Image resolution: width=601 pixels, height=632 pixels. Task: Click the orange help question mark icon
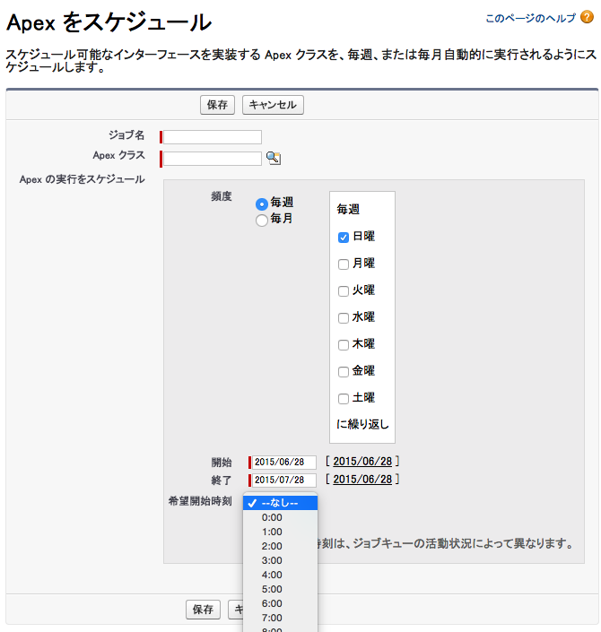(587, 17)
